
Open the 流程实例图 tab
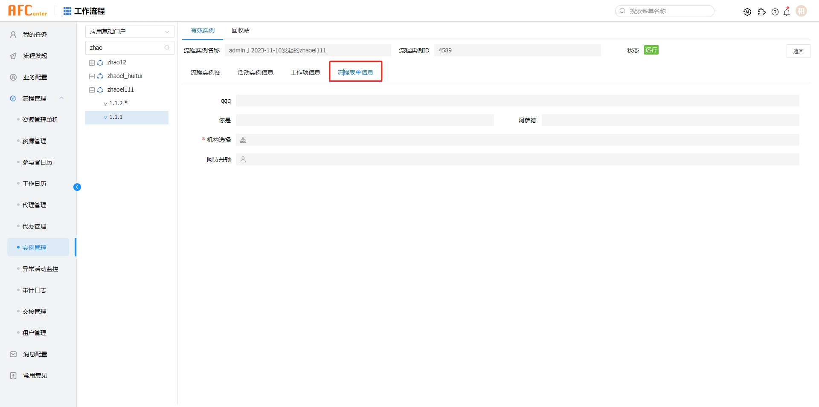(205, 72)
